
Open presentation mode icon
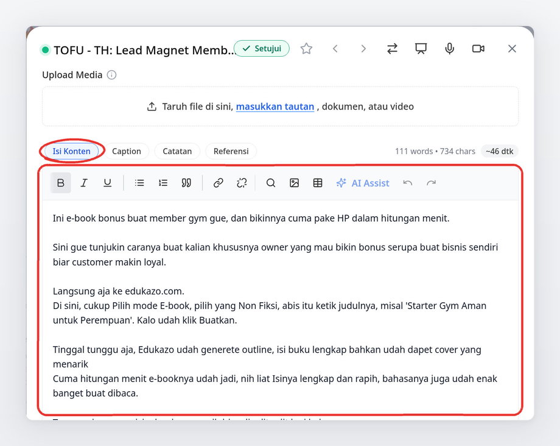[x=421, y=49]
